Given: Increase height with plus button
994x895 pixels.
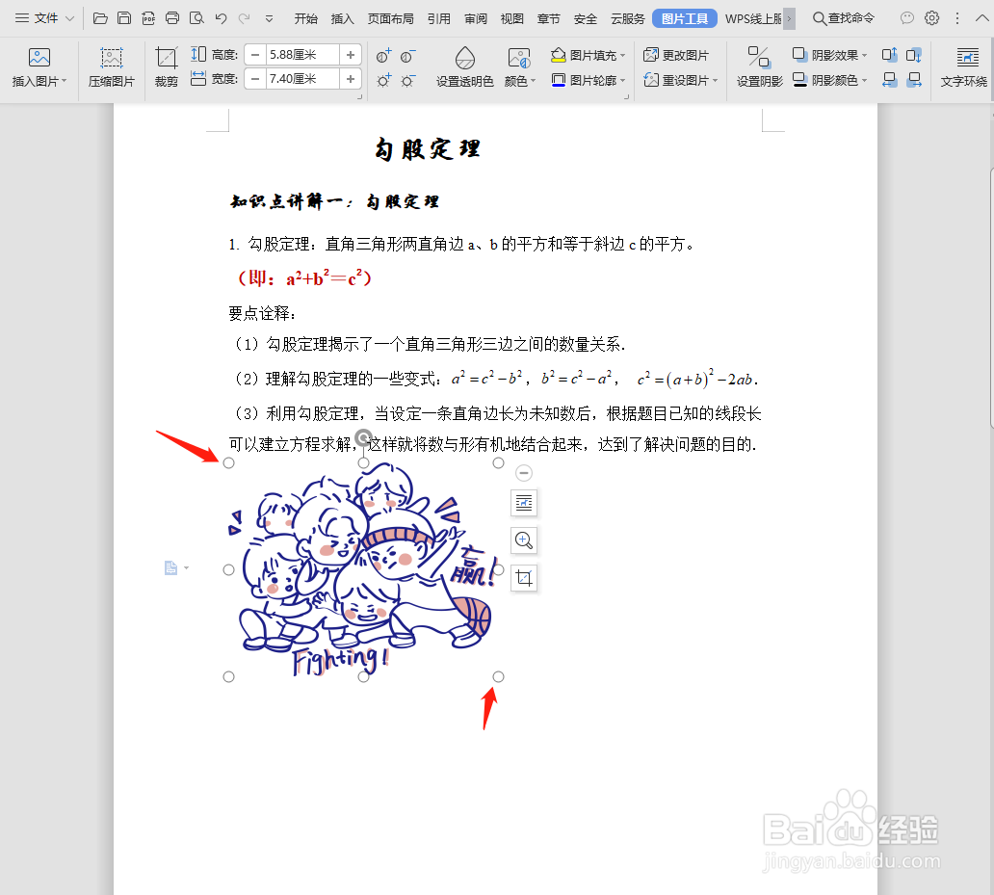Looking at the screenshot, I should point(351,55).
